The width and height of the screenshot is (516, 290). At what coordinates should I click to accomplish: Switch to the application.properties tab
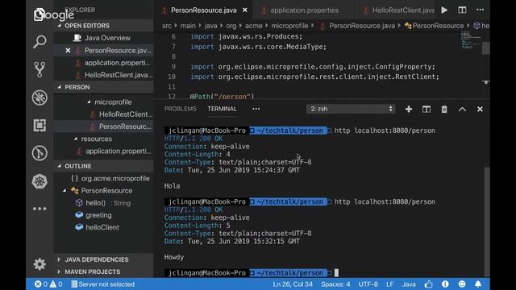(304, 10)
